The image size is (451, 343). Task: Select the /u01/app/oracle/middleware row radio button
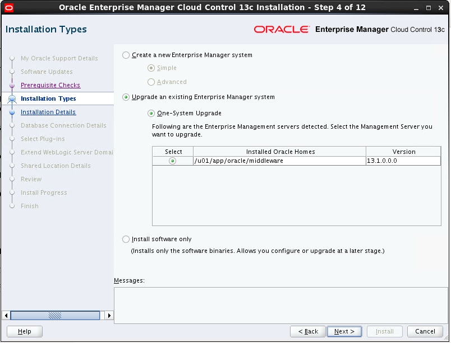(x=173, y=161)
